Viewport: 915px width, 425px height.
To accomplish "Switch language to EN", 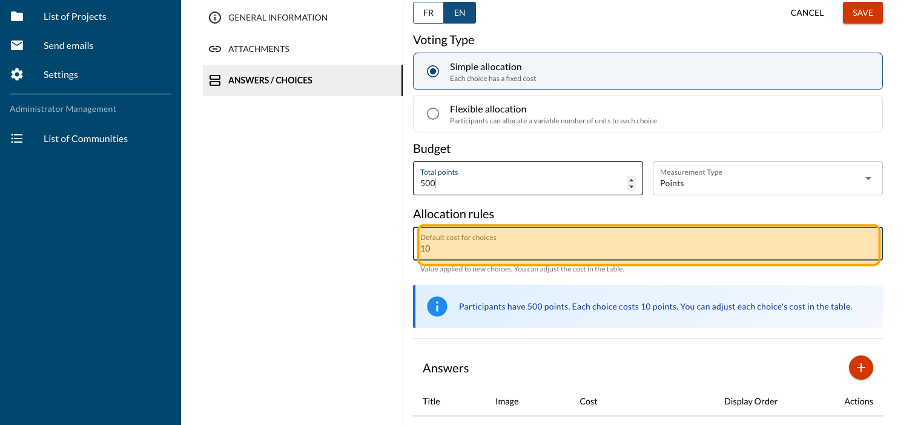I will (x=460, y=13).
